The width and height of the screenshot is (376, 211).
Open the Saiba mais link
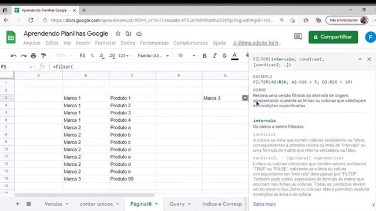(x=264, y=204)
